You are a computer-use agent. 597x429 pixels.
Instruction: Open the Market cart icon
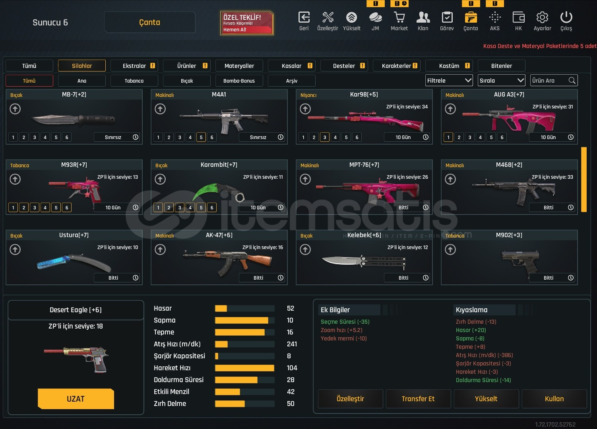399,17
